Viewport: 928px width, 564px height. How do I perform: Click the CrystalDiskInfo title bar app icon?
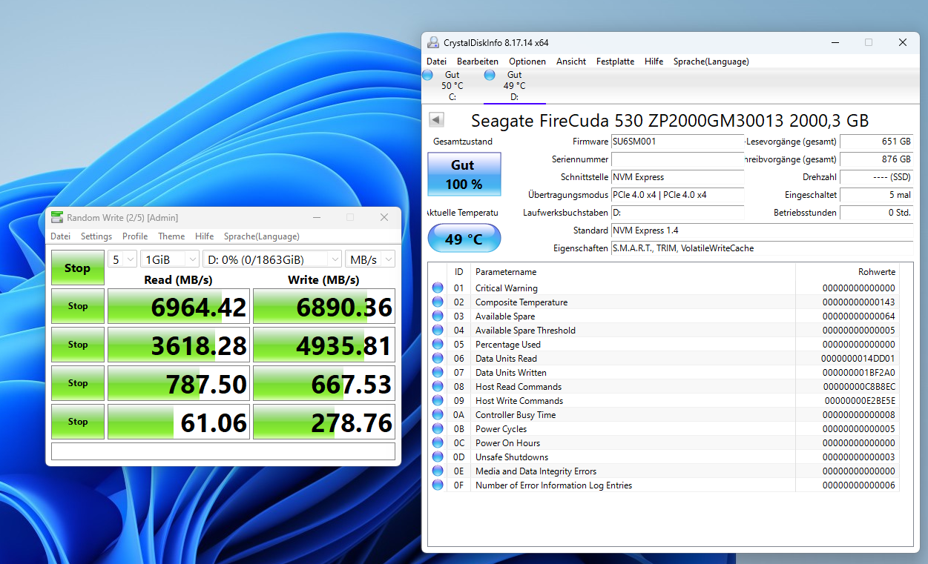(x=433, y=42)
